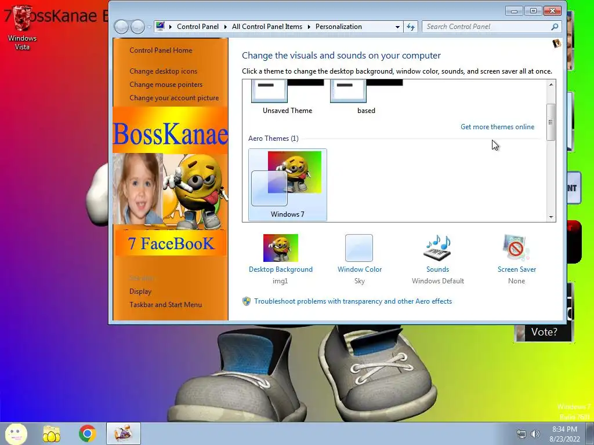Open Taskbar and Start Menu link
The height and width of the screenshot is (445, 594).
[165, 305]
